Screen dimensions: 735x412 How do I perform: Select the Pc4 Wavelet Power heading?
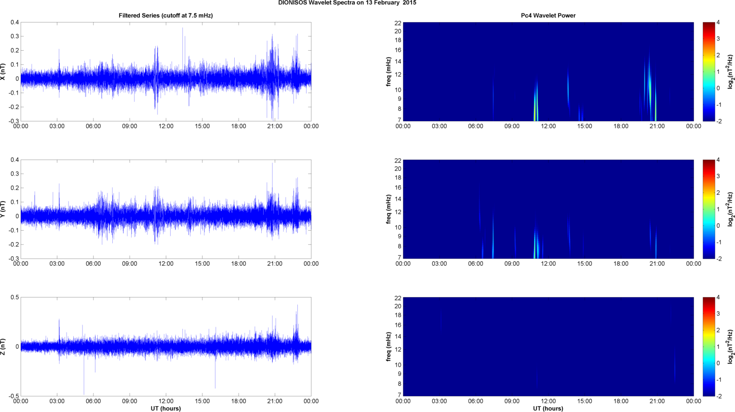click(x=548, y=15)
